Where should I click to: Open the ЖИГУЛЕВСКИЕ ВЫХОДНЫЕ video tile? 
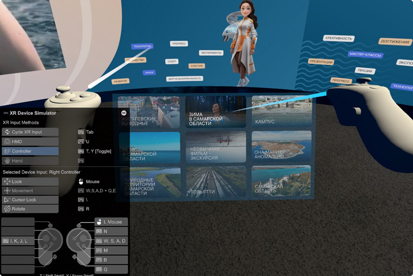pyautogui.click(x=149, y=112)
